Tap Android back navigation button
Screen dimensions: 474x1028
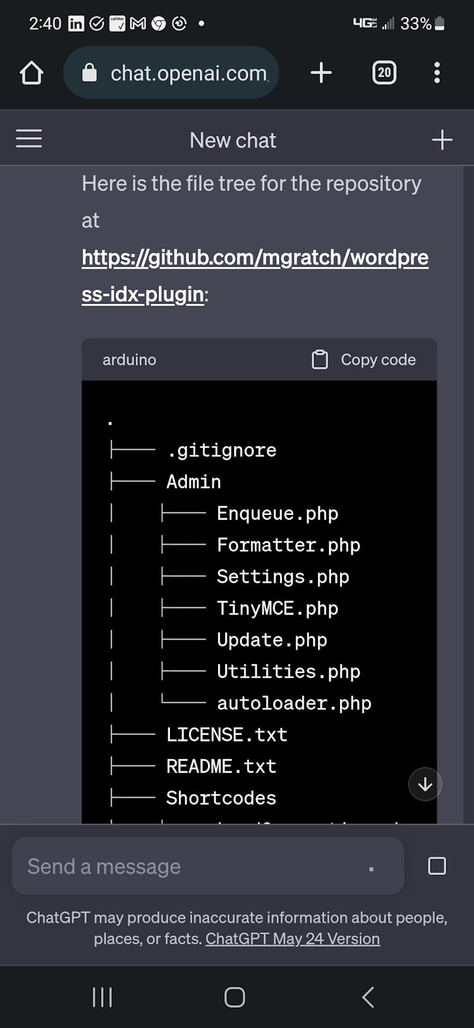coord(368,997)
